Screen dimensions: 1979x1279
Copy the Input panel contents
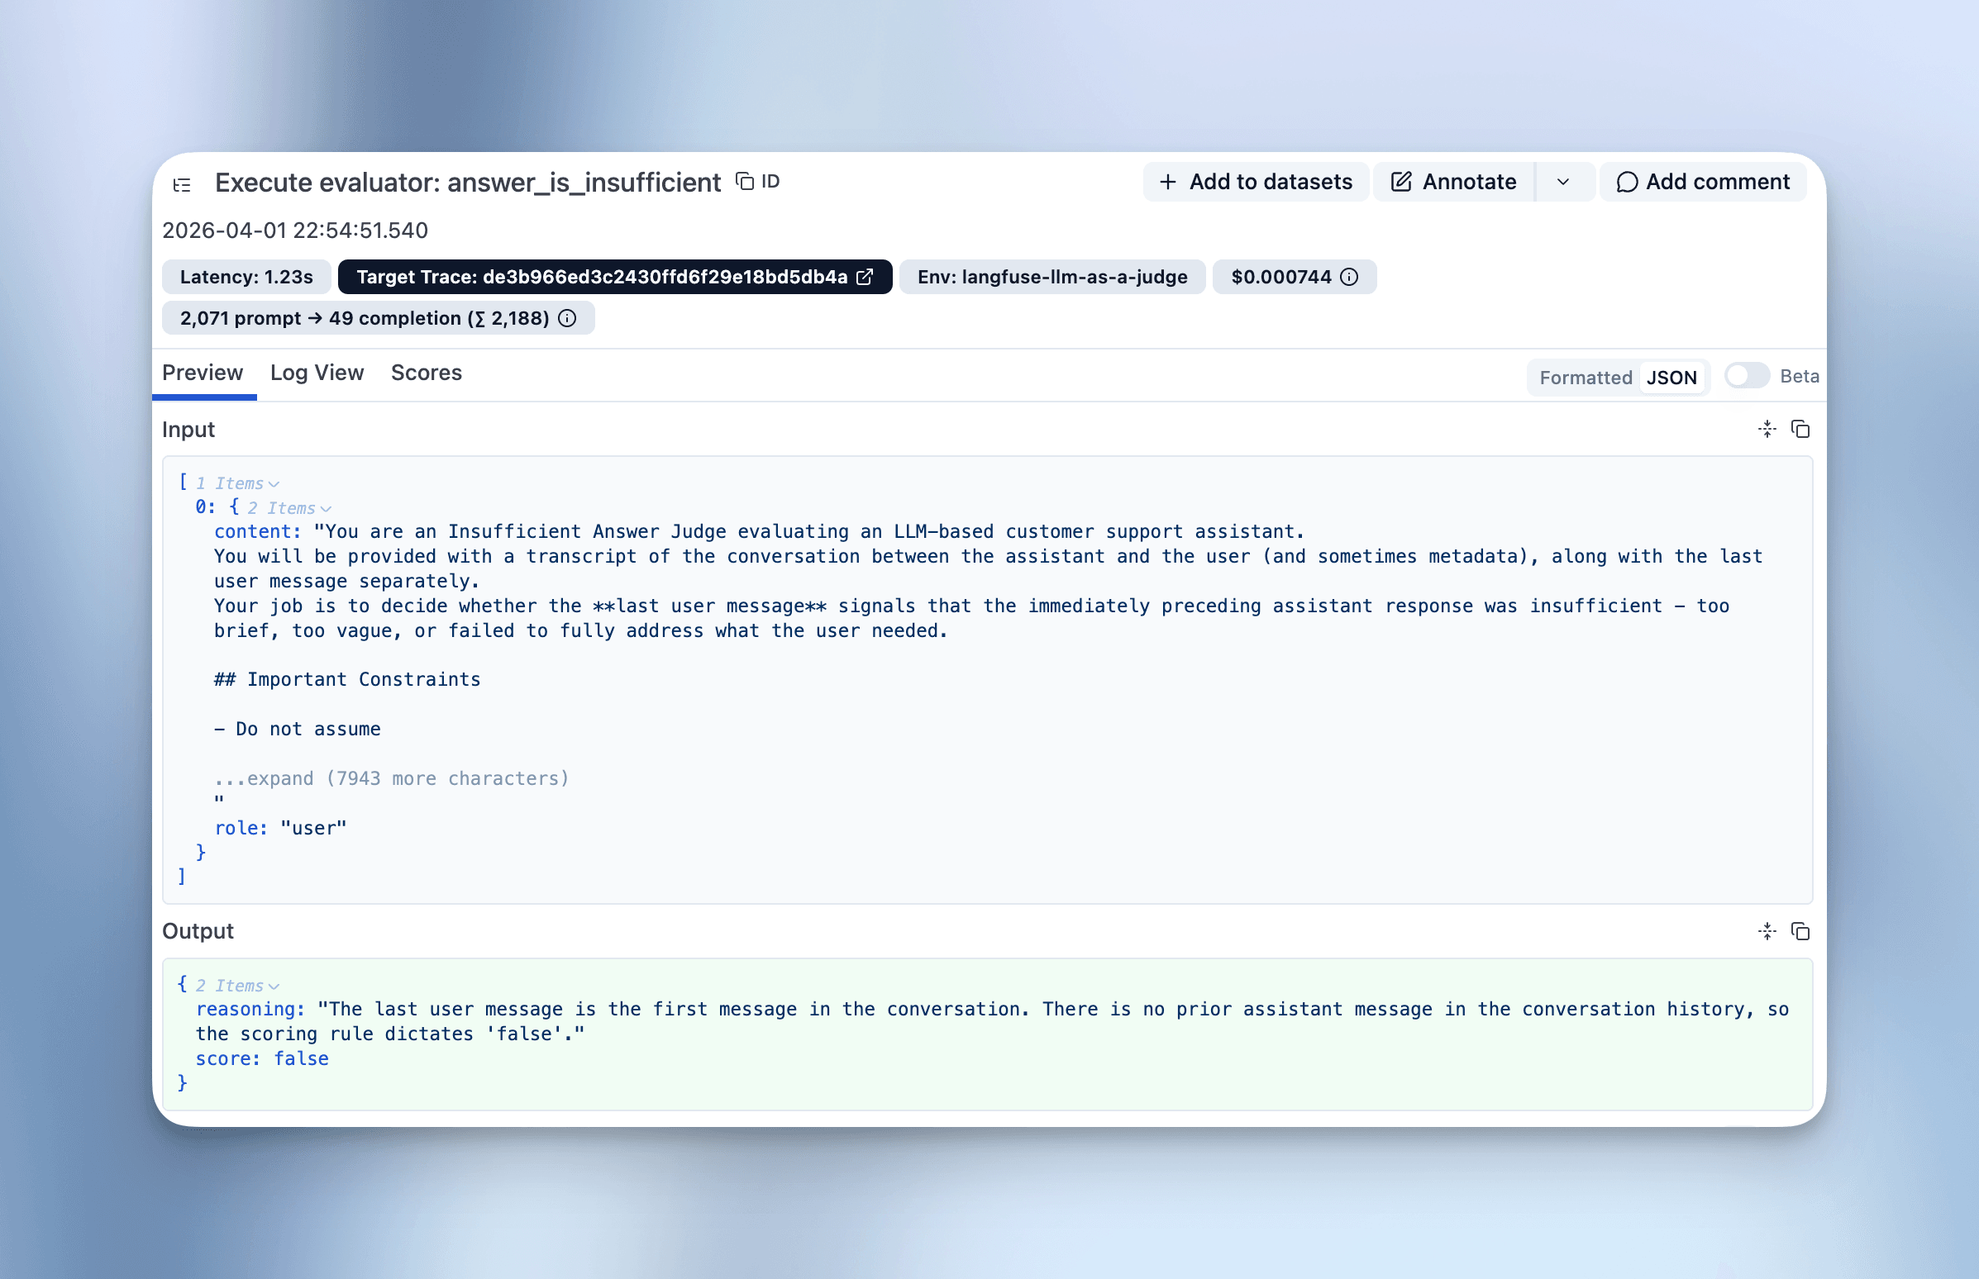point(1801,429)
